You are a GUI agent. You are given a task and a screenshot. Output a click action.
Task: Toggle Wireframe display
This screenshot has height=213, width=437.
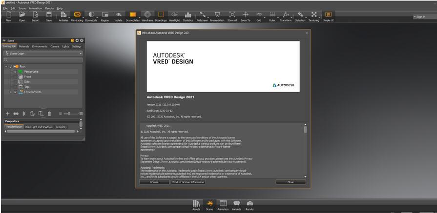pos(147,17)
